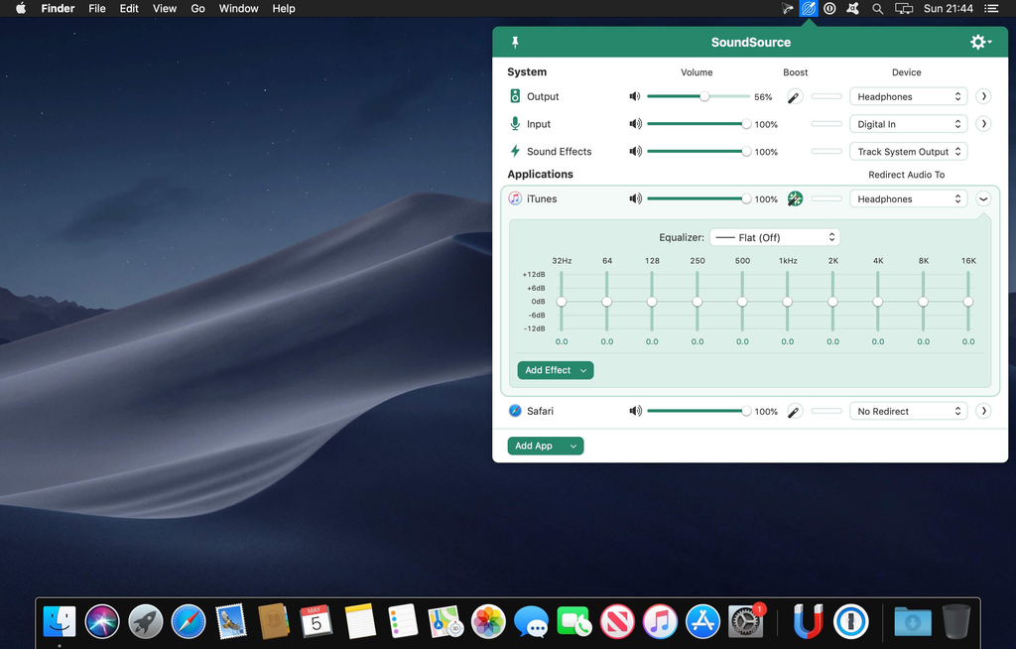
Task: Click the Safari effects icon
Action: point(795,411)
